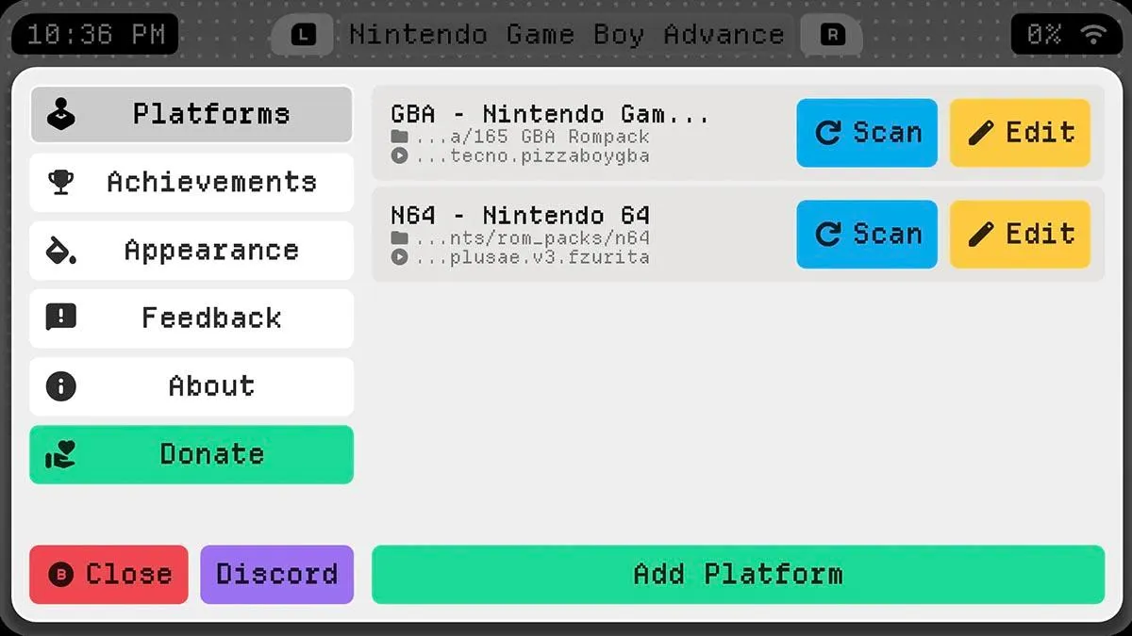
Task: Edit the GBA platform entry
Action: [1020, 133]
